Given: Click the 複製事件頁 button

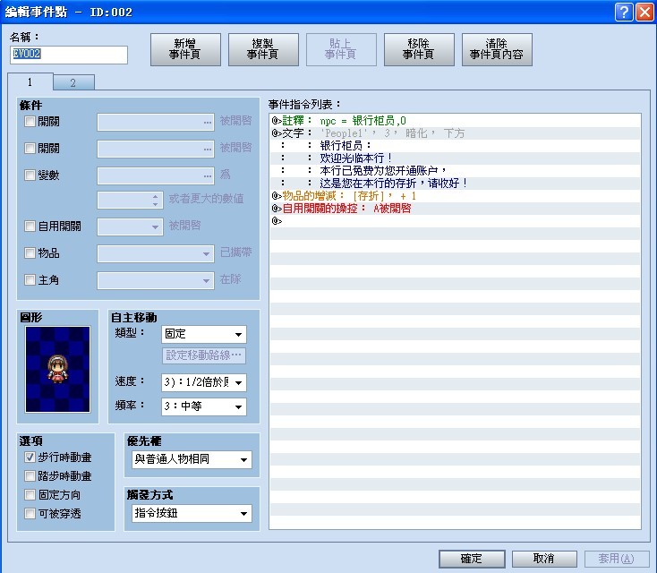Looking at the screenshot, I should [263, 49].
